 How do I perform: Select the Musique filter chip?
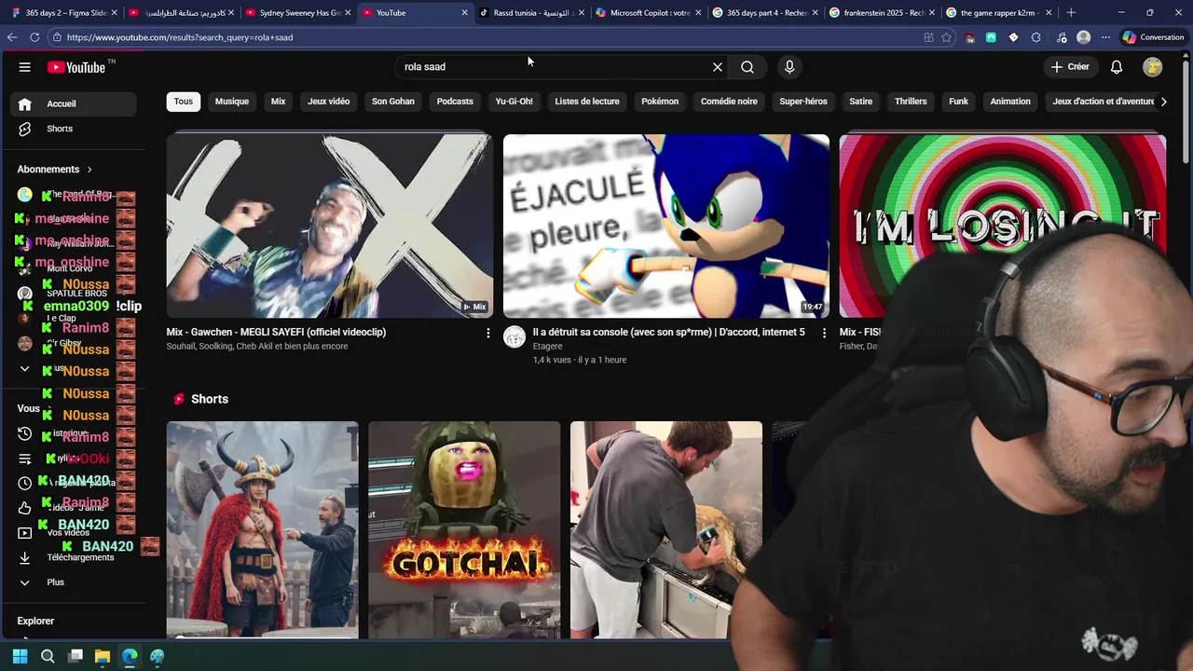(x=232, y=102)
